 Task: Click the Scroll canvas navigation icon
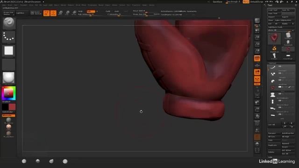[x=257, y=30]
